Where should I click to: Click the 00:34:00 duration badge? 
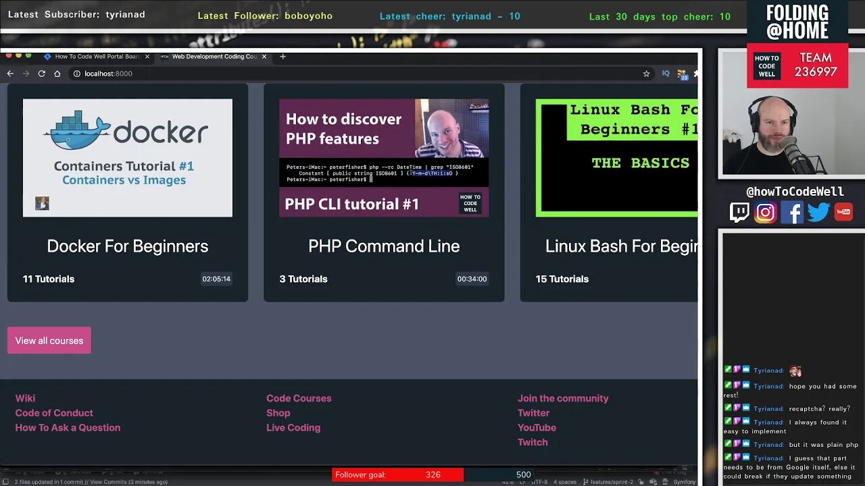pyautogui.click(x=472, y=279)
